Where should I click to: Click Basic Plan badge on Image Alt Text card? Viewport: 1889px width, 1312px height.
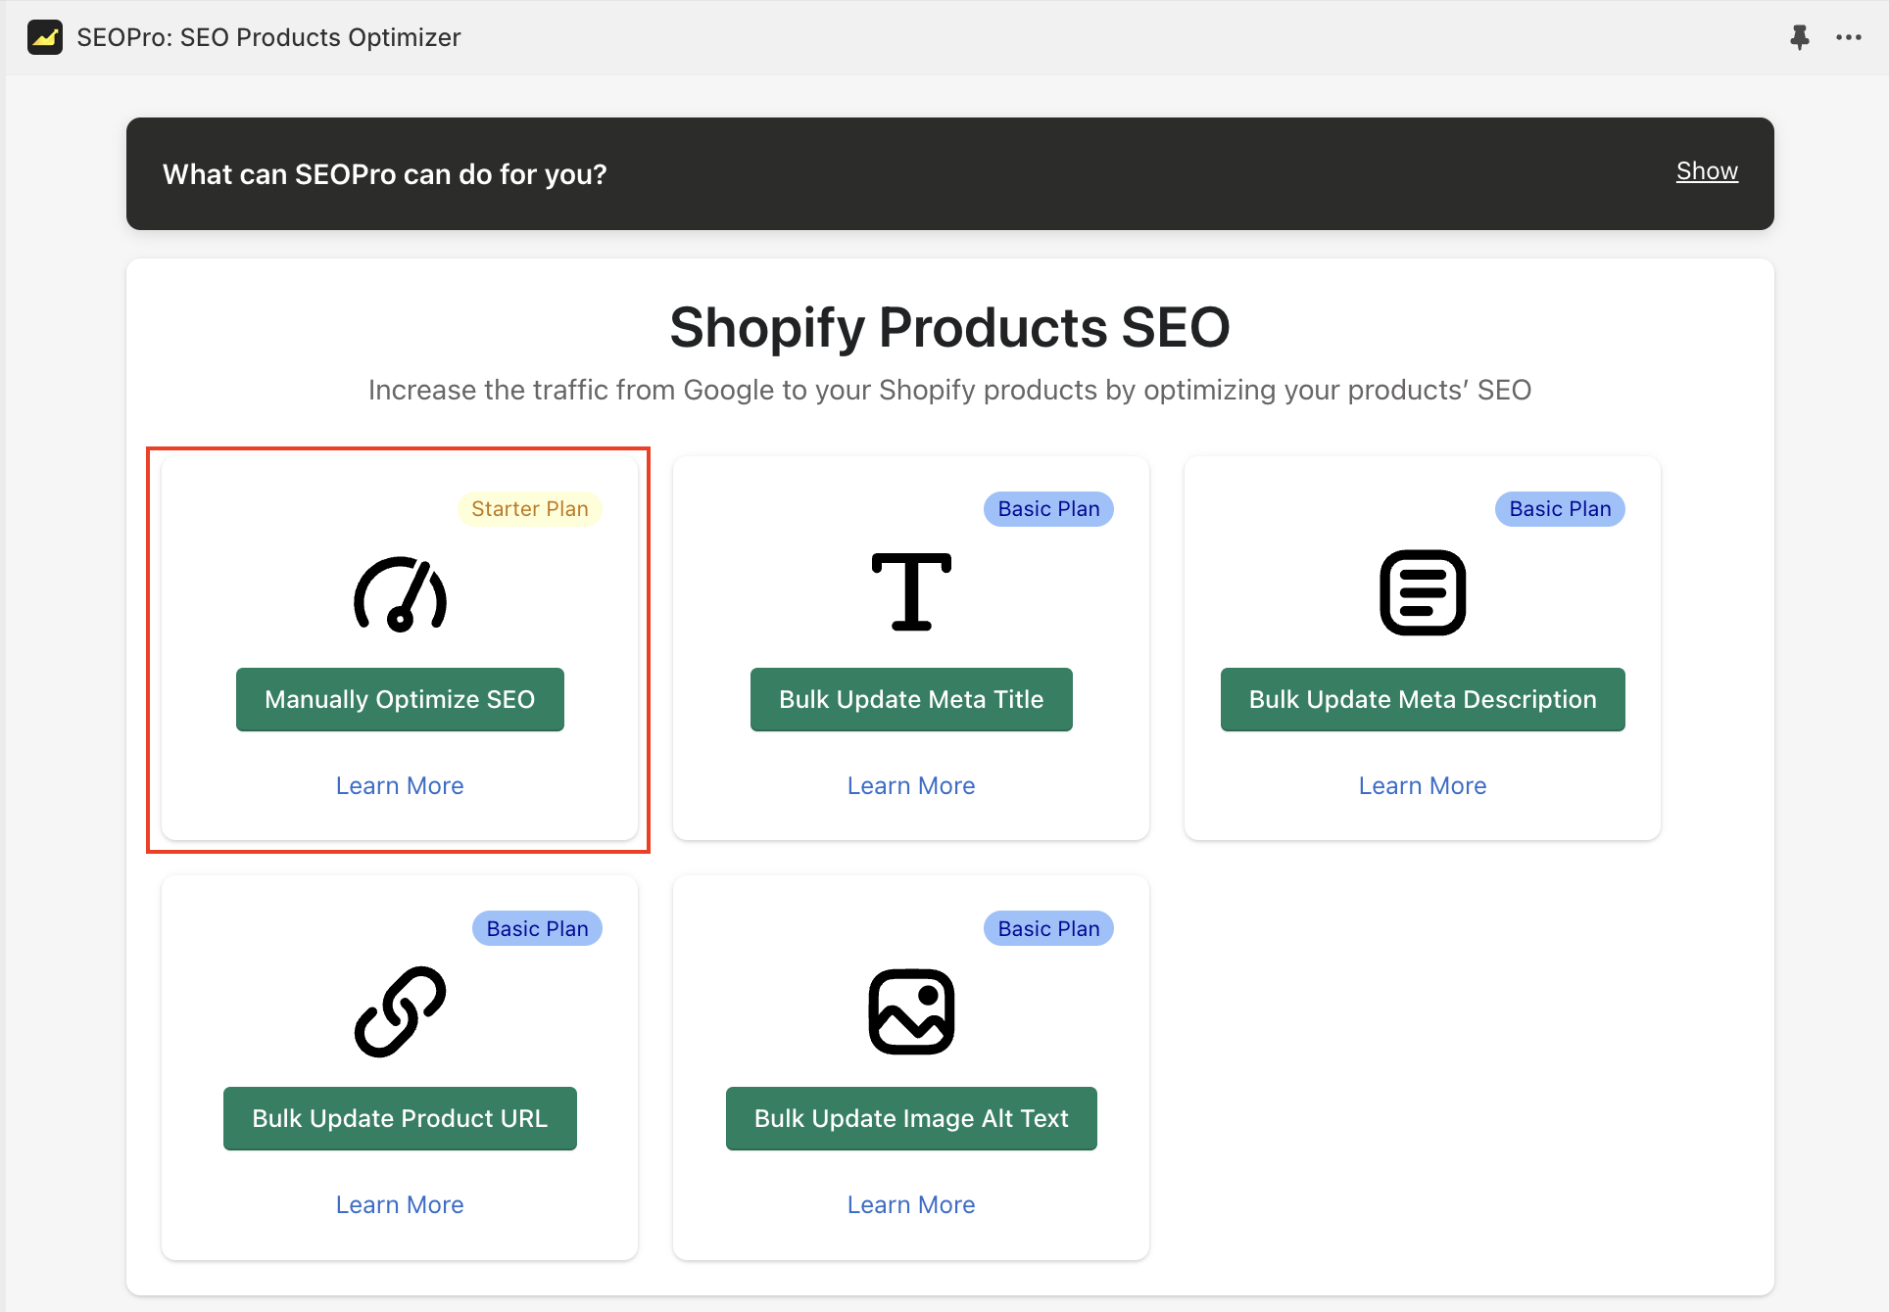[1047, 928]
